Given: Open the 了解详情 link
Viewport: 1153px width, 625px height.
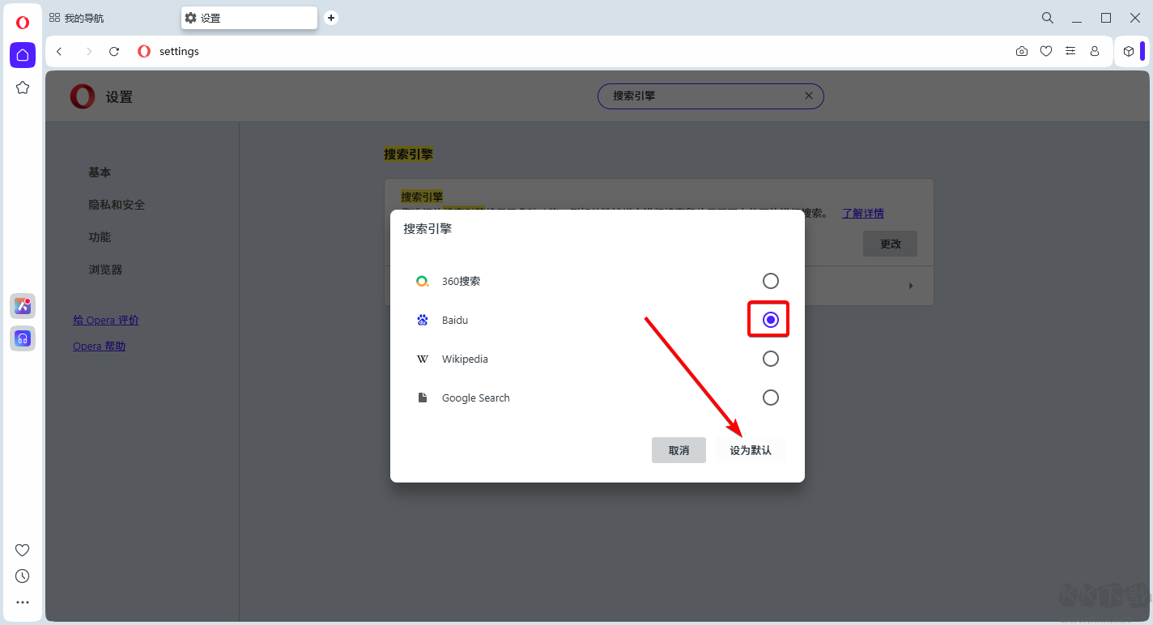Looking at the screenshot, I should pos(862,213).
